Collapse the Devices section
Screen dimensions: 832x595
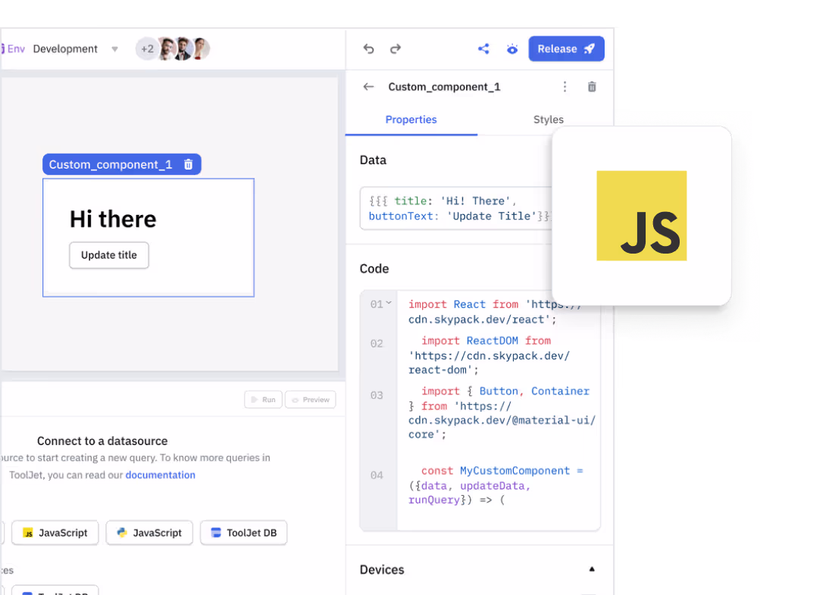click(592, 569)
